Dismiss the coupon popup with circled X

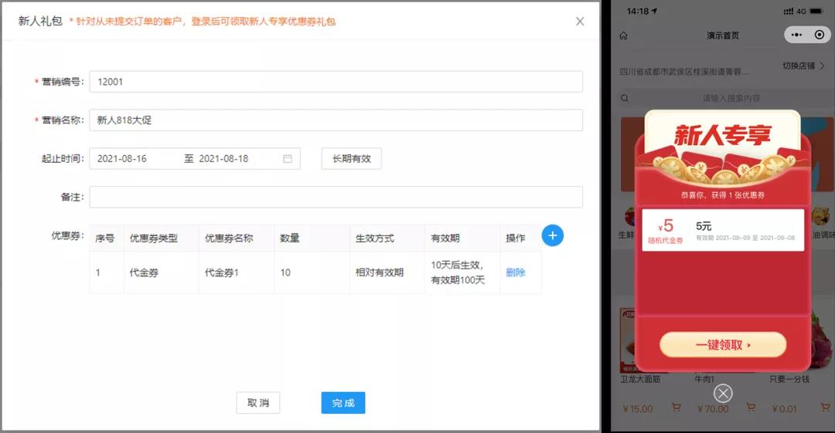click(723, 394)
